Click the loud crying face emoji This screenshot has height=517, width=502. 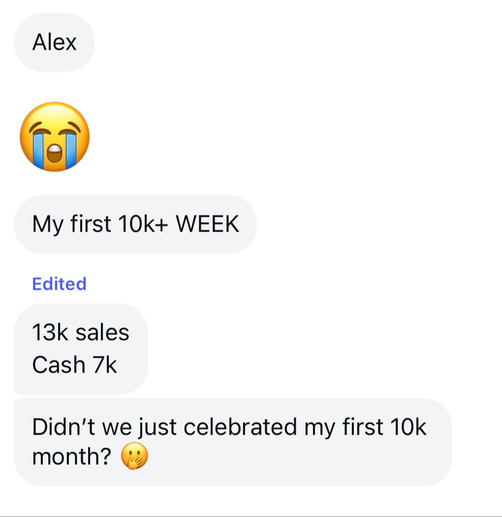pos(55,137)
